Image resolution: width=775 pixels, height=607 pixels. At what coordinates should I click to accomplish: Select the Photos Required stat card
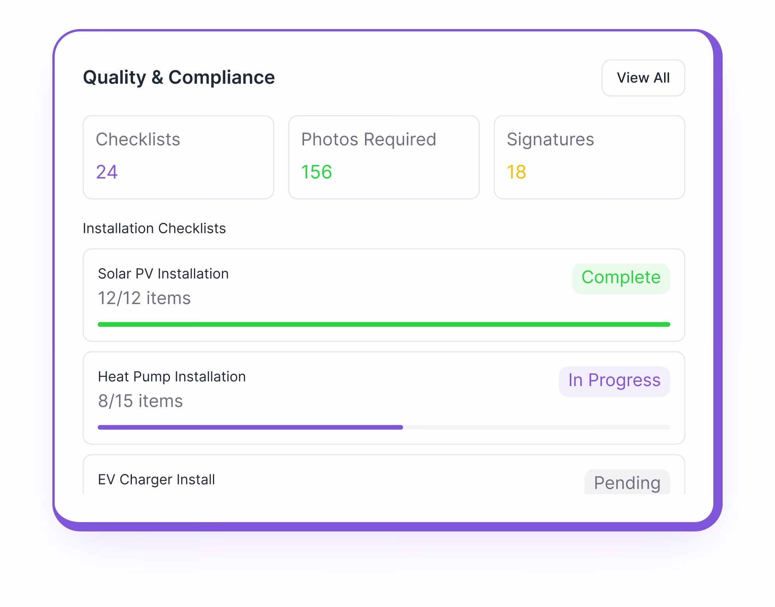pyautogui.click(x=383, y=157)
